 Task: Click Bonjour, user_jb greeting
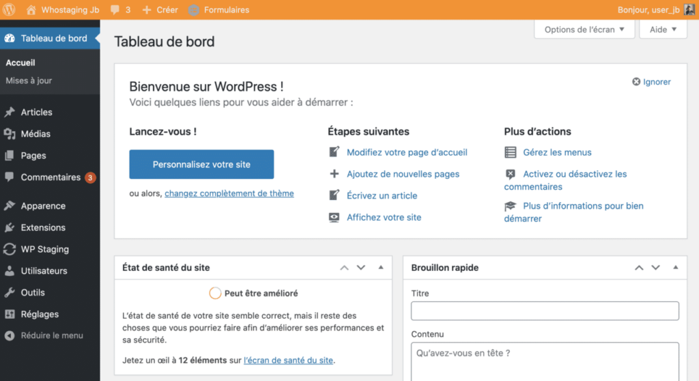[648, 10]
